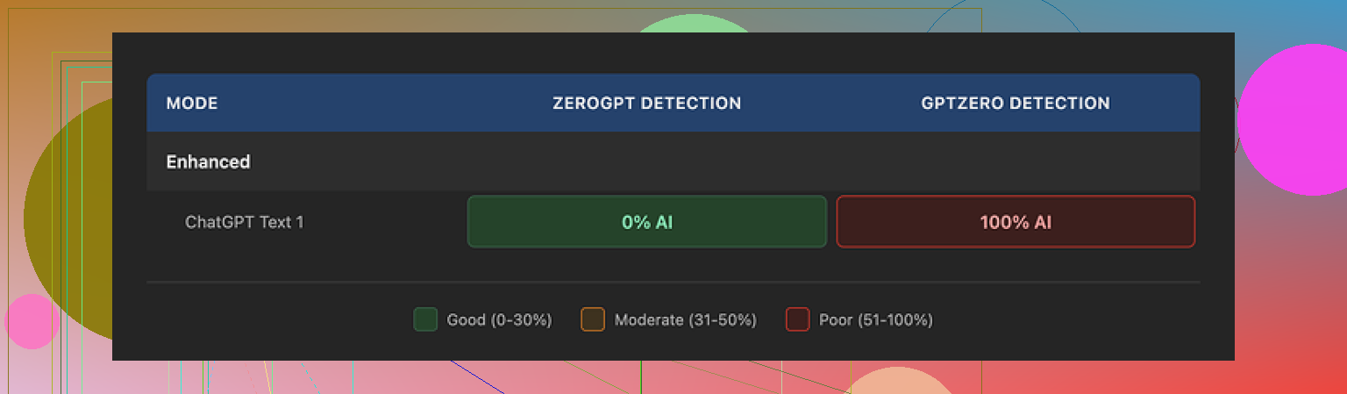
Task: Click the red 100% AI result badge
Action: tap(1016, 222)
